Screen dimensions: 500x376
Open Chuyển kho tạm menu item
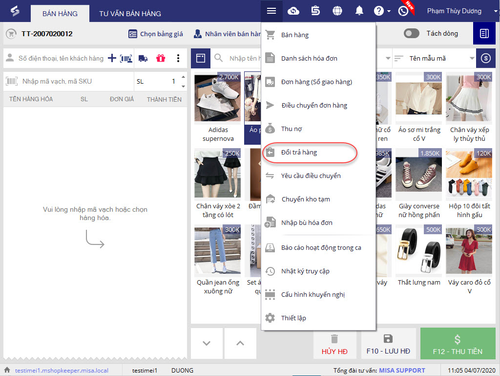(318, 199)
